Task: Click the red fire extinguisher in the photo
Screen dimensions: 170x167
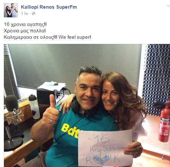Action: coord(164,122)
